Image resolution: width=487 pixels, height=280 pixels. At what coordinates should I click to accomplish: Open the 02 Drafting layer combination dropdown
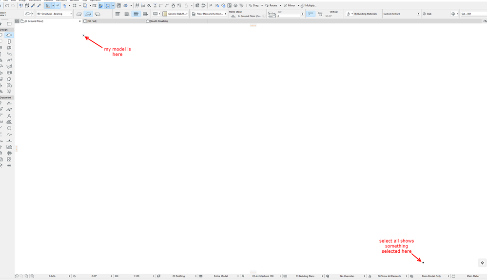(x=177, y=276)
